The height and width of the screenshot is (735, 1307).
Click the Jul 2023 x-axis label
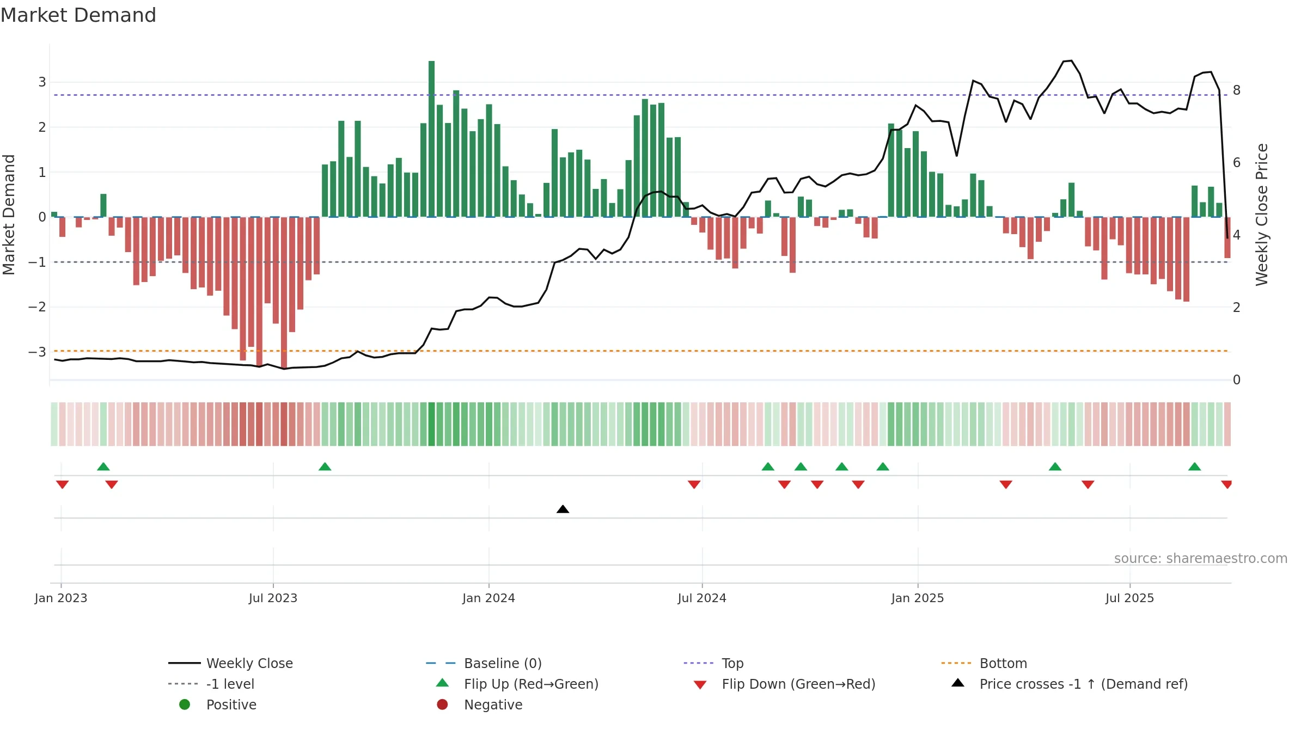[273, 598]
